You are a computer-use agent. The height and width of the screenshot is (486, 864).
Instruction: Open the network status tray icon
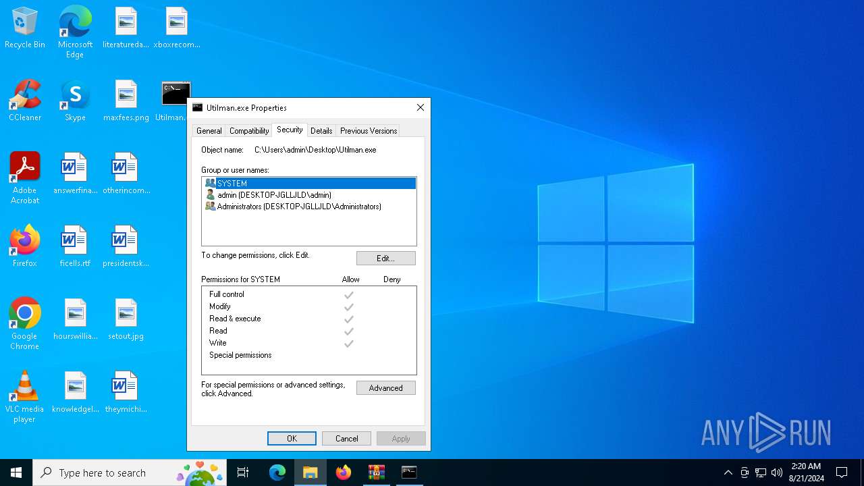coord(761,473)
